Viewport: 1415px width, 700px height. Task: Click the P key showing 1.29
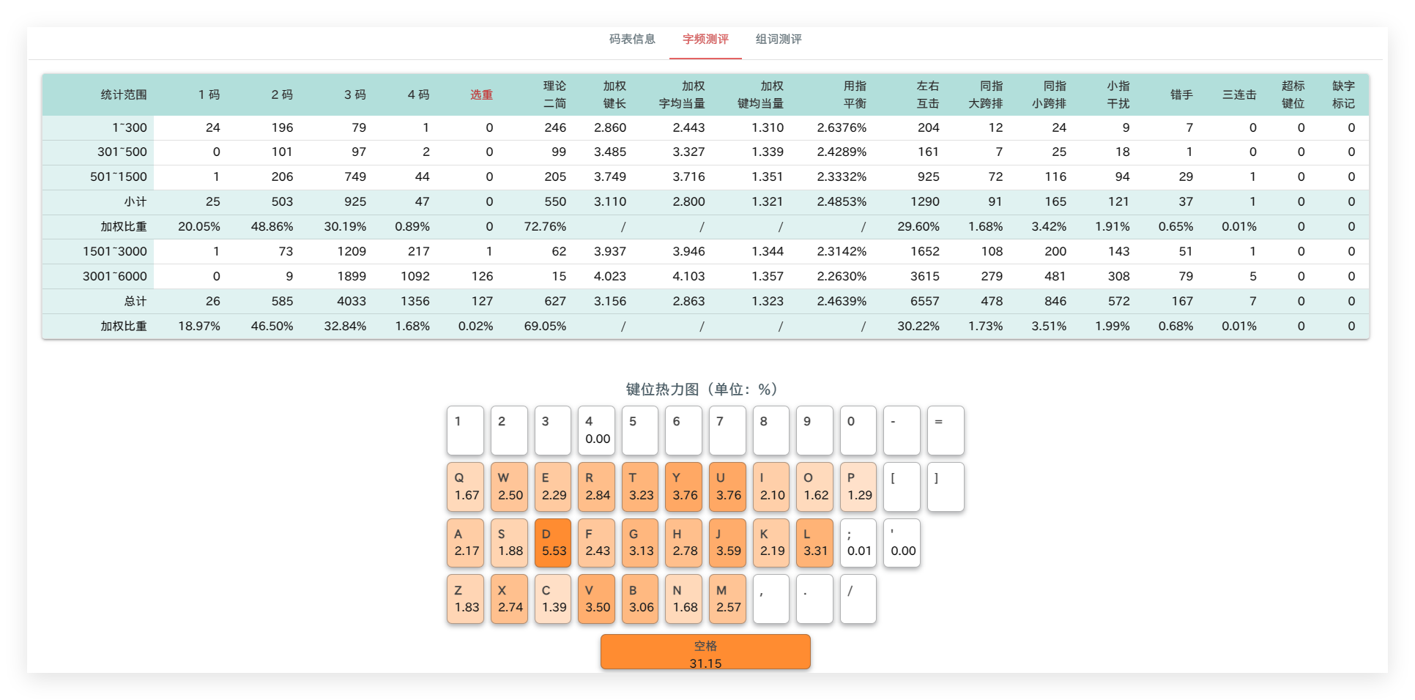coord(858,487)
